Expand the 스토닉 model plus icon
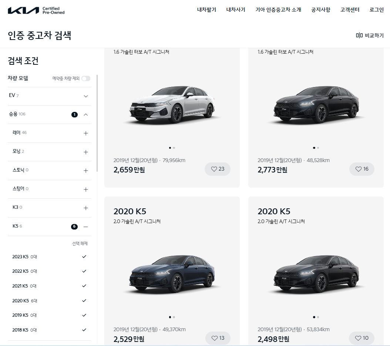Screen dimensions: 390x346 coord(86,171)
